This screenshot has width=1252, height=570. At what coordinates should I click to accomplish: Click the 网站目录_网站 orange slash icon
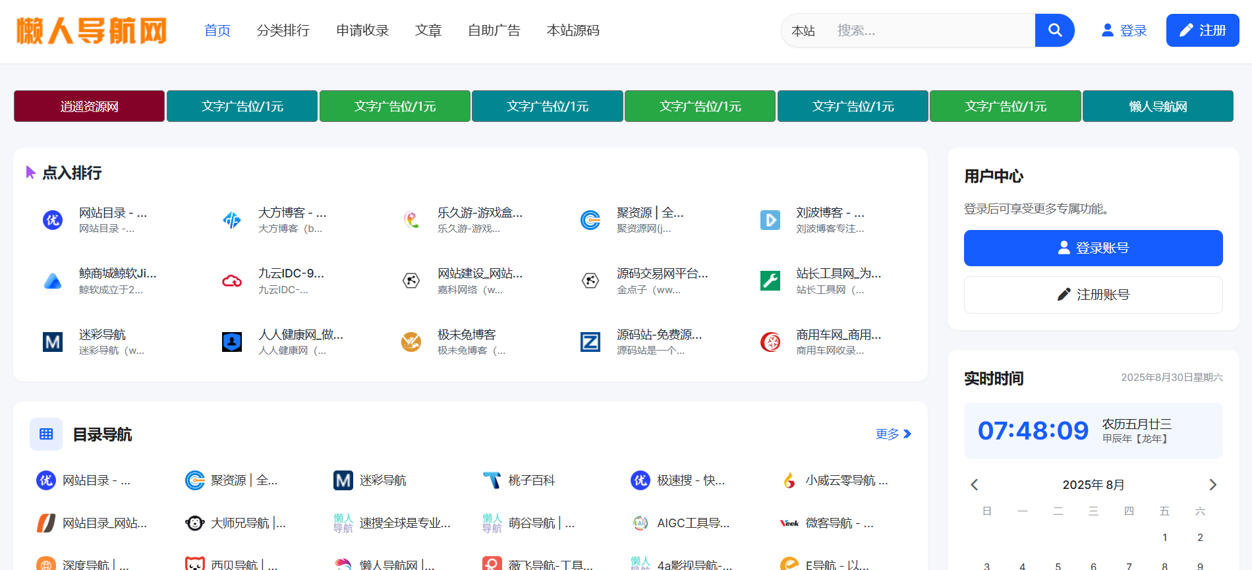coord(46,523)
